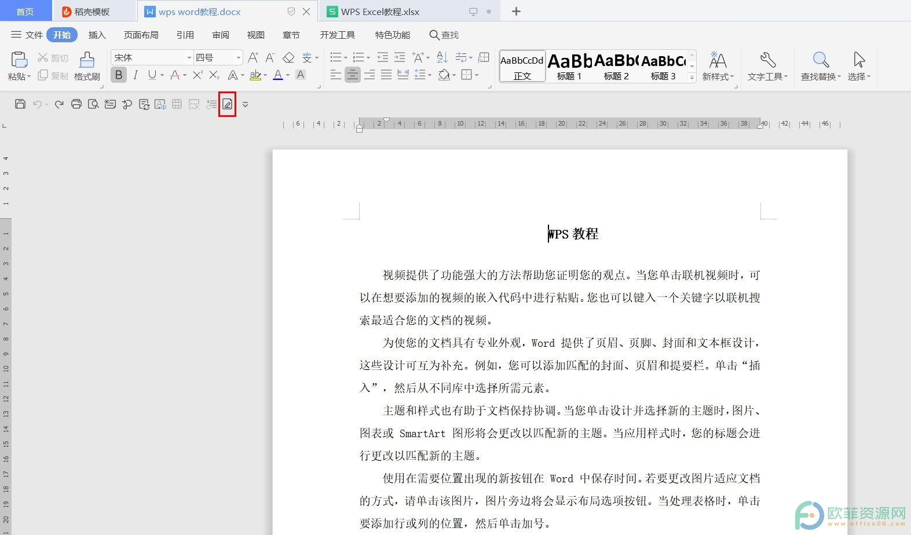911x535 pixels.
Task: Click the decrease indent icon
Action: click(x=383, y=57)
